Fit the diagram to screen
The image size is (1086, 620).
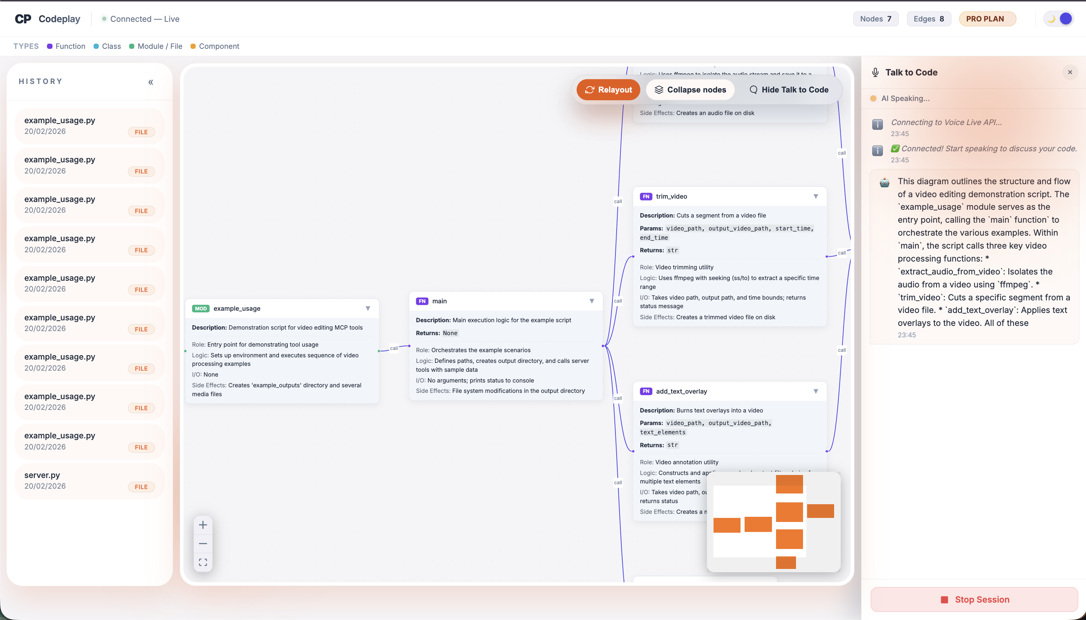(203, 562)
